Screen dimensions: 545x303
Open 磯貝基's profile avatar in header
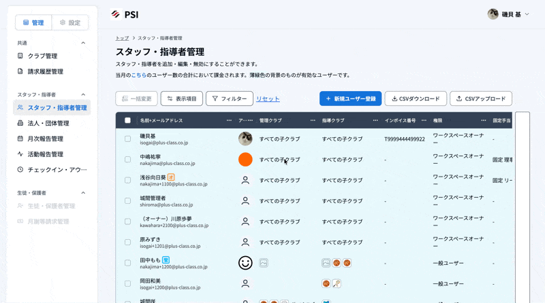(493, 14)
